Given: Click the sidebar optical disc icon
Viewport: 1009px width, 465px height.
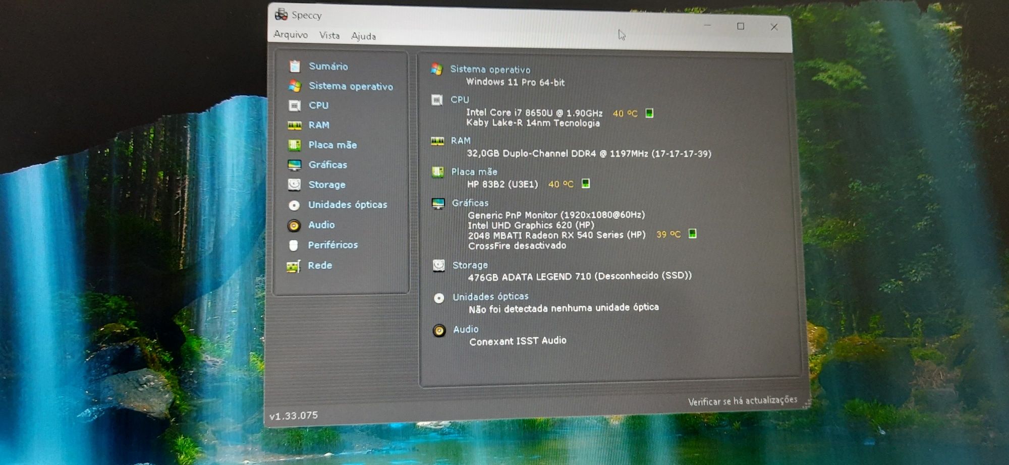Looking at the screenshot, I should click(294, 205).
